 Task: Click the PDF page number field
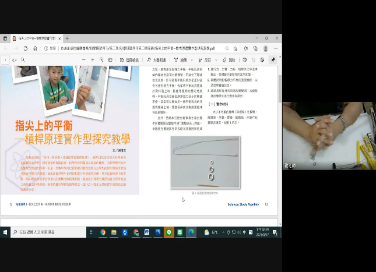pos(5,60)
